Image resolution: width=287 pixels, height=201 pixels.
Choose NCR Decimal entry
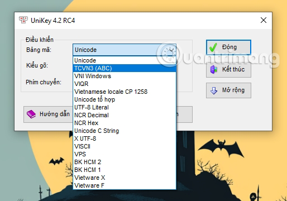pos(125,115)
